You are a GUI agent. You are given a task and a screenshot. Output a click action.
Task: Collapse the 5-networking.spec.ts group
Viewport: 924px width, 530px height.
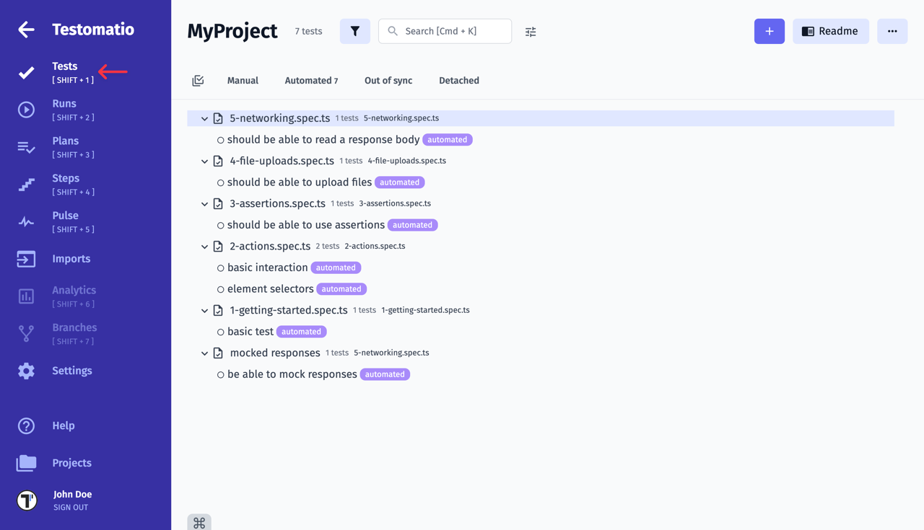tap(204, 118)
